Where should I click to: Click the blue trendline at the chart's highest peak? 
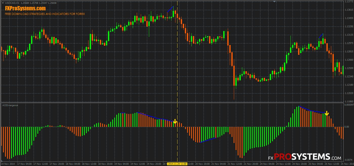tap(170, 9)
